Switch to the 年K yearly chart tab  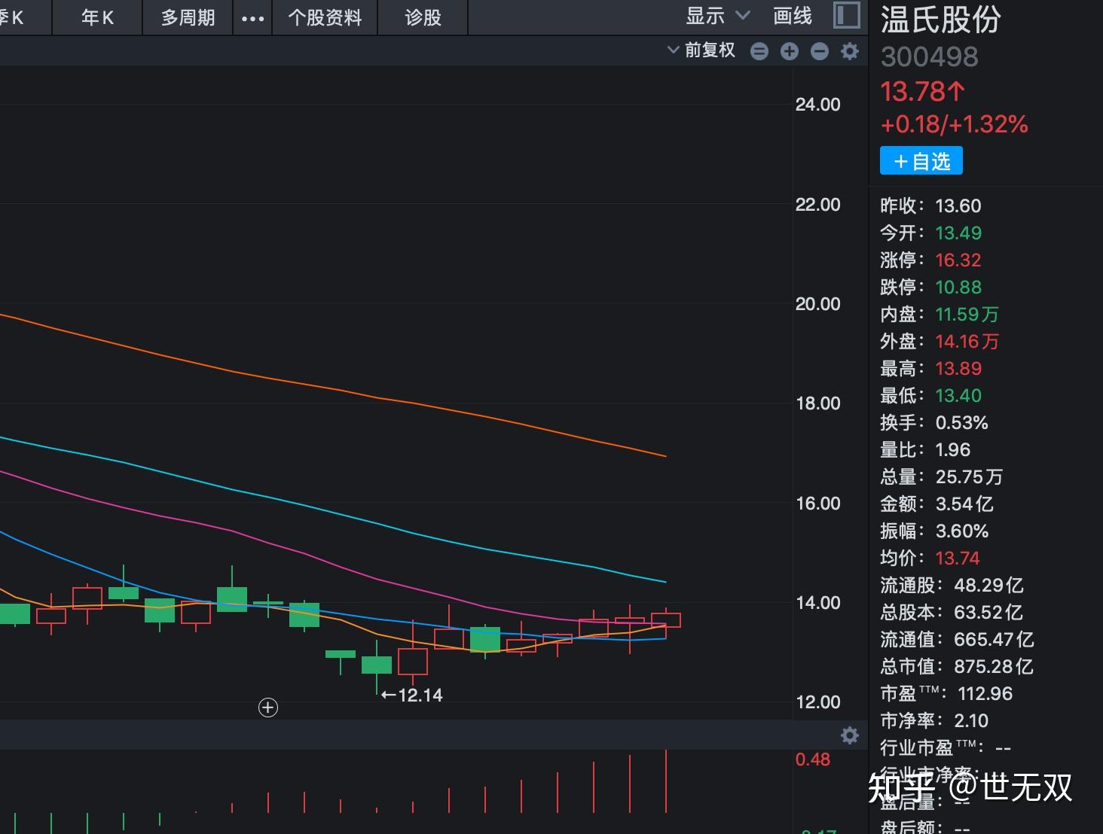point(98,17)
